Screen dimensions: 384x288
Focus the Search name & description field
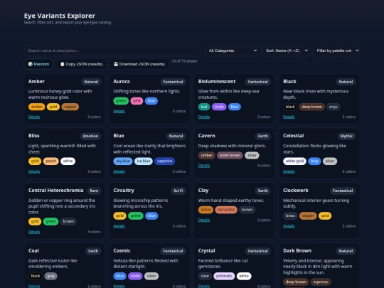coord(112,50)
